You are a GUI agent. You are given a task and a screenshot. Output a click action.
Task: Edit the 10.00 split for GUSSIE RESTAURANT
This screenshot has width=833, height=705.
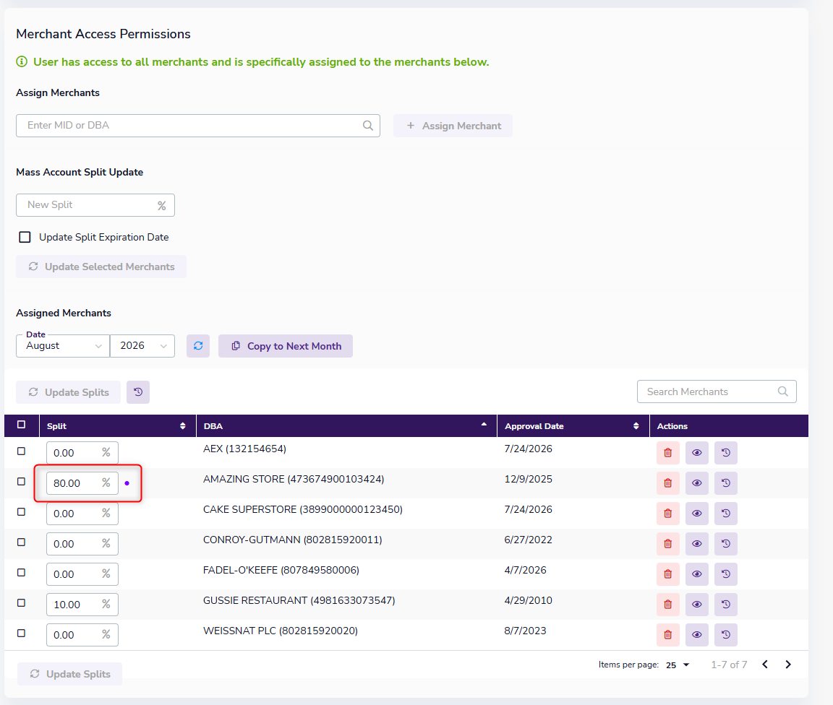point(82,604)
